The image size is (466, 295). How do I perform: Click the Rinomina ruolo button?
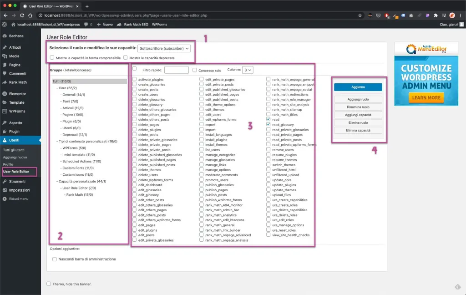[x=358, y=107]
